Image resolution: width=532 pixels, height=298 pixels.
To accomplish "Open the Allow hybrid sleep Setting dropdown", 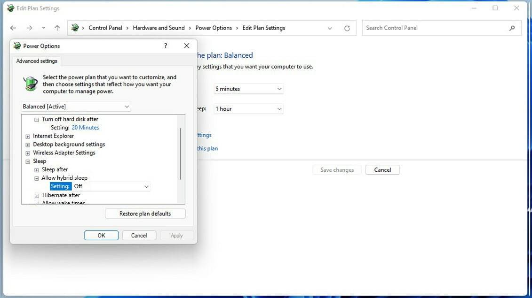I will (146, 186).
